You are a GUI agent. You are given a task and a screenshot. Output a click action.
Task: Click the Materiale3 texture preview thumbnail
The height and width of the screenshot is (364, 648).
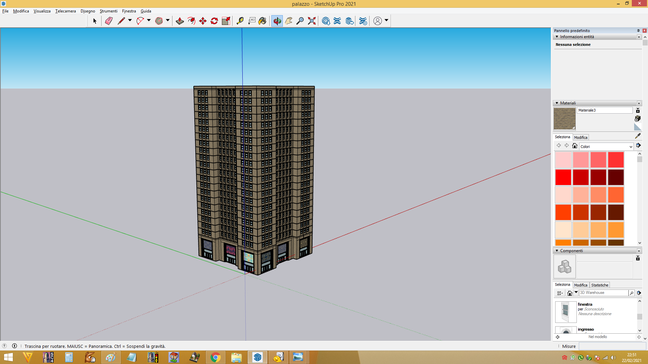pyautogui.click(x=564, y=119)
